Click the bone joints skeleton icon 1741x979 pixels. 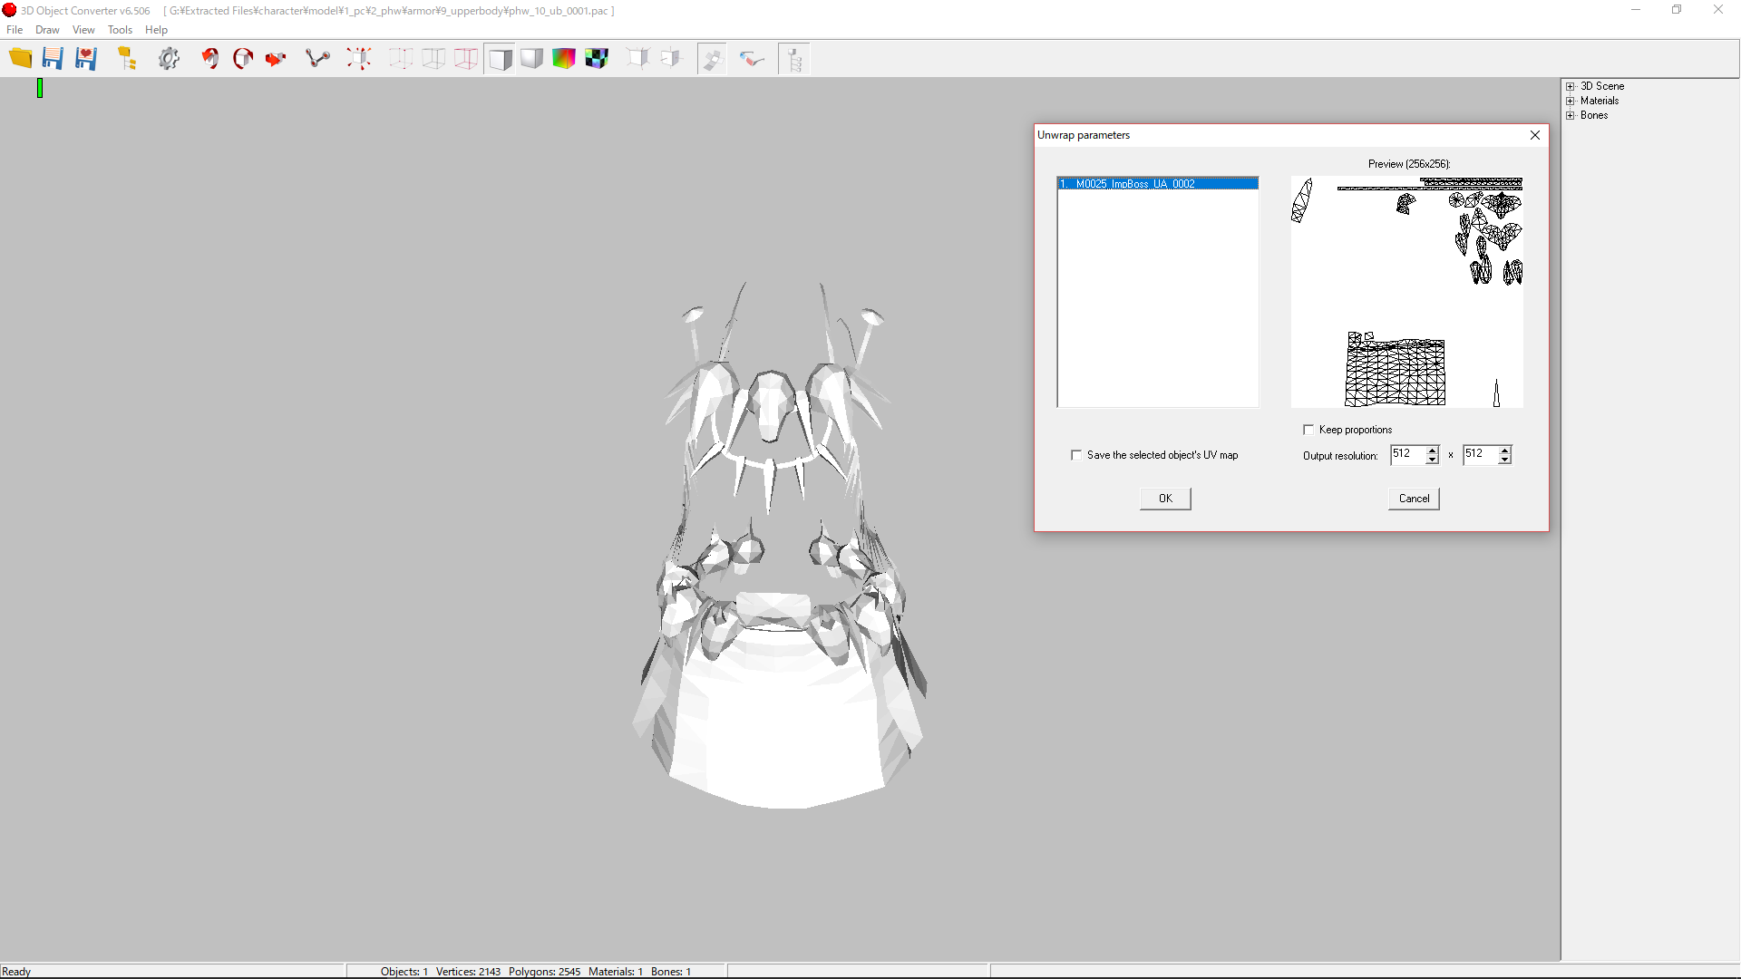[x=317, y=59]
